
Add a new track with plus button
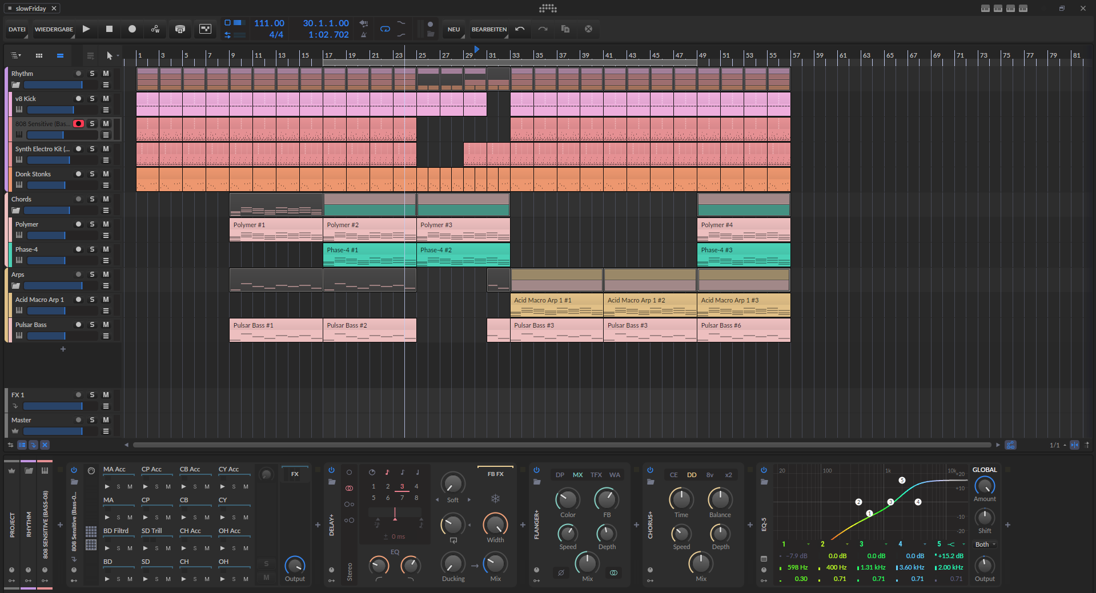[x=63, y=349]
